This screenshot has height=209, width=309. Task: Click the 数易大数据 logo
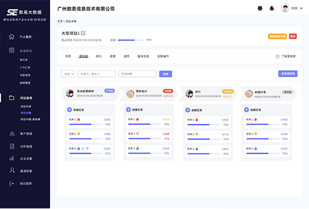pyautogui.click(x=24, y=13)
